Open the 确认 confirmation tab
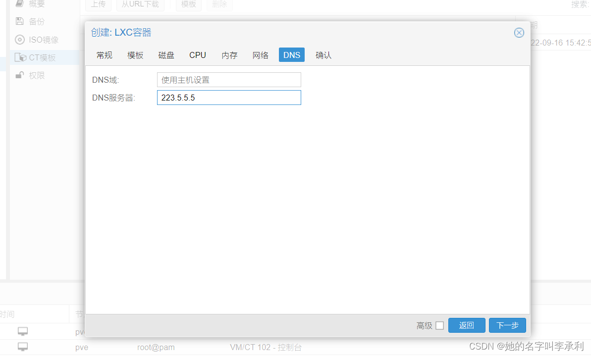 click(x=323, y=55)
